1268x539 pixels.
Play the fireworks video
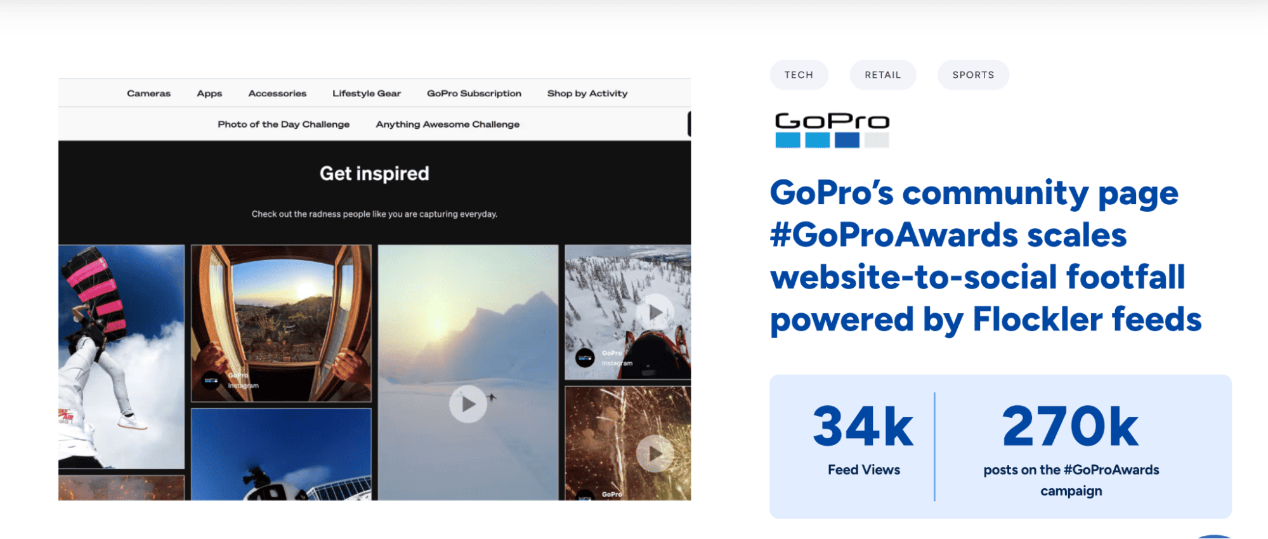655,453
